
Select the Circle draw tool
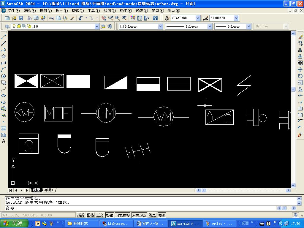tap(4, 76)
